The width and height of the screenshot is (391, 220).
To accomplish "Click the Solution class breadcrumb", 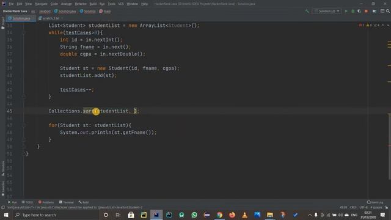I will tap(87, 11).
